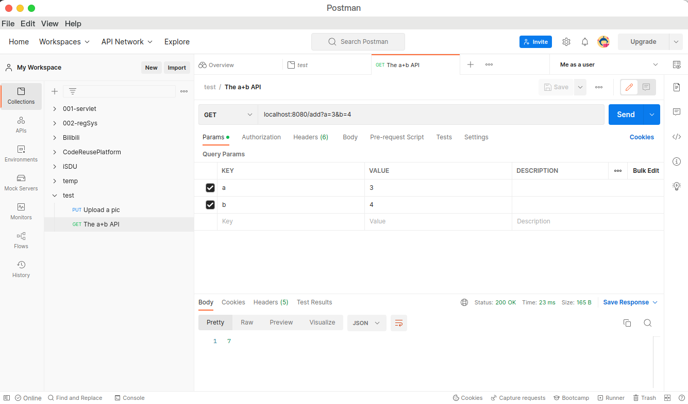
Task: Open the Collections sidebar panel
Action: (21, 96)
